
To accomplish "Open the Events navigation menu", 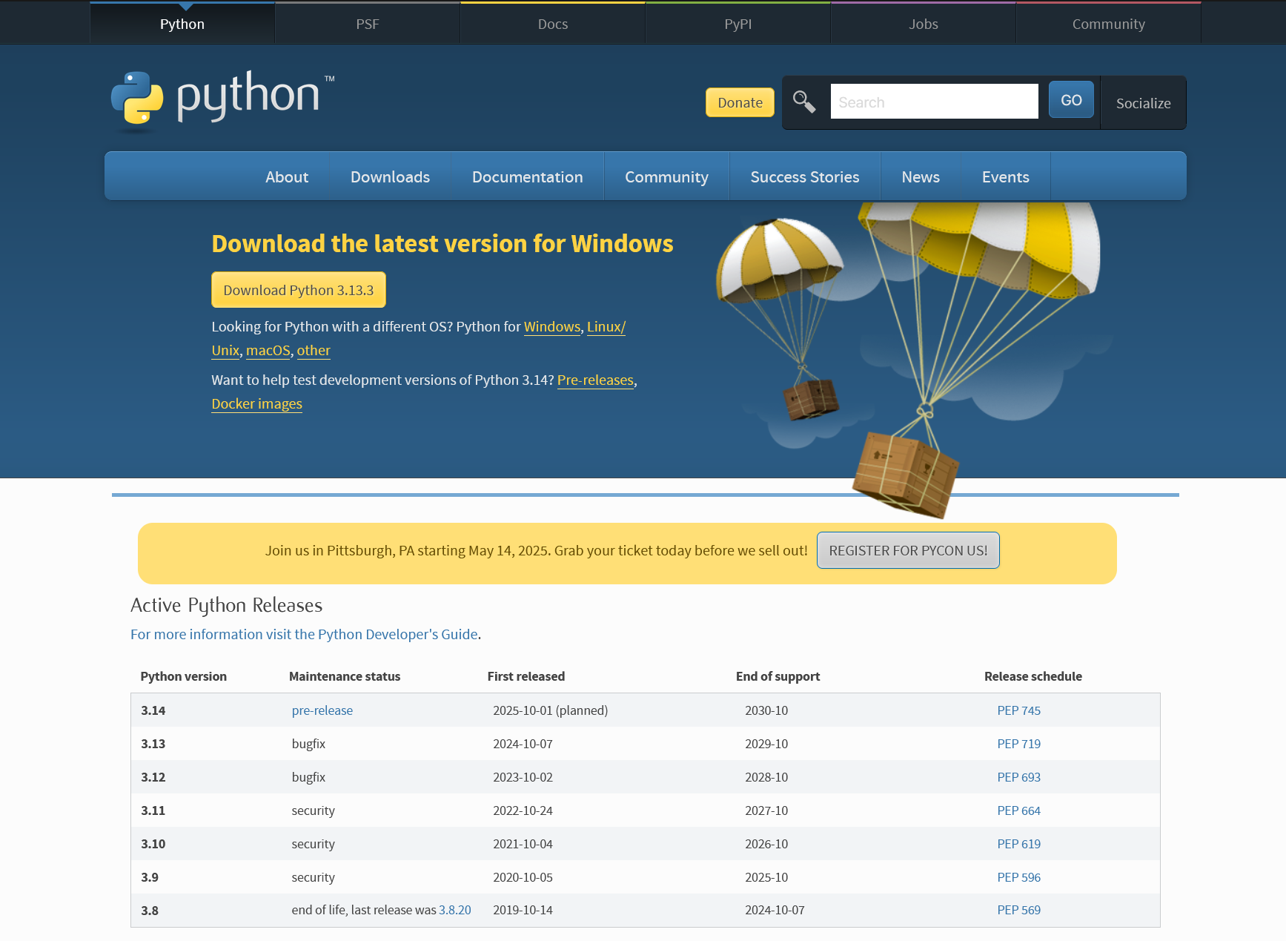I will pos(1005,176).
